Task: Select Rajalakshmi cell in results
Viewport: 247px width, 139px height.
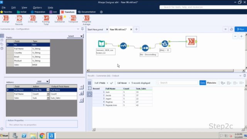Action: [114, 105]
